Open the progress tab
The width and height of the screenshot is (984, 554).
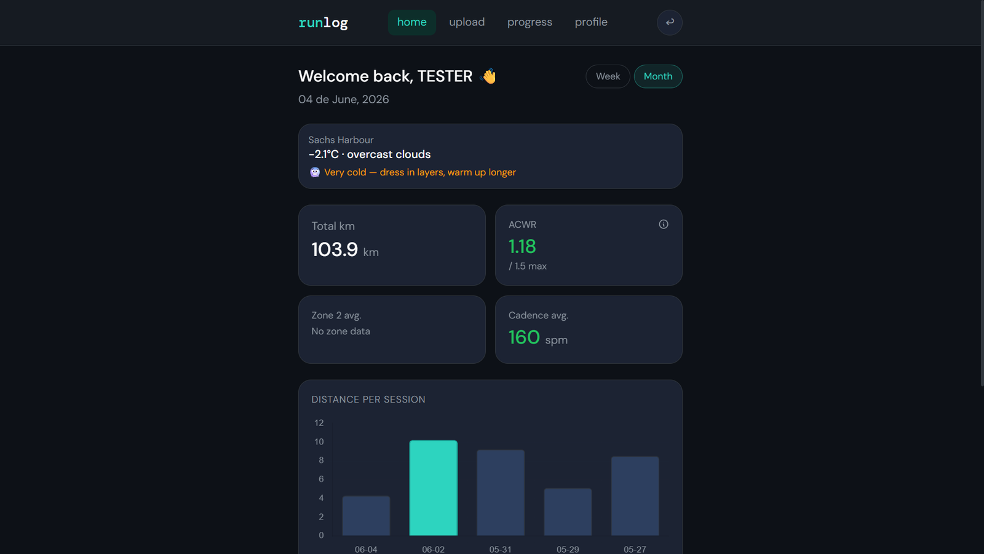(530, 22)
